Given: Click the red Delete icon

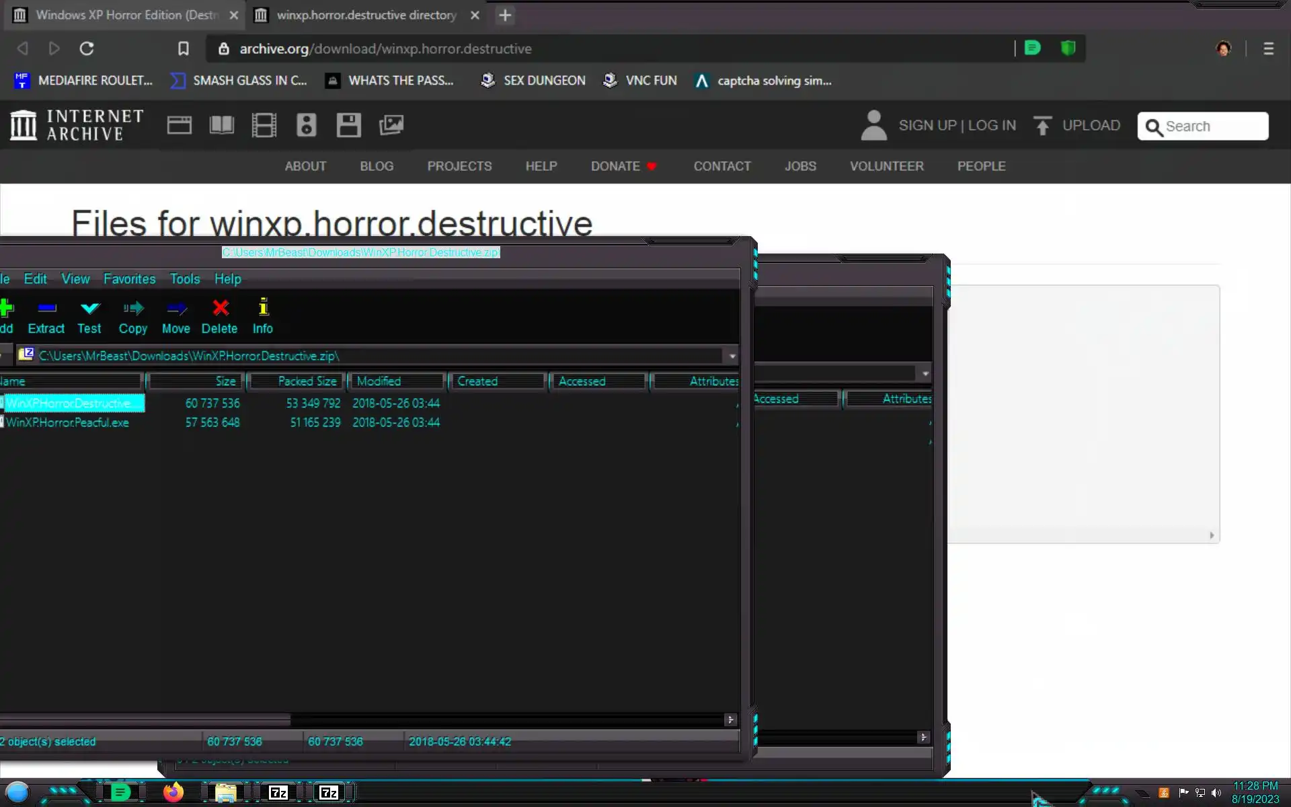Looking at the screenshot, I should [220, 309].
